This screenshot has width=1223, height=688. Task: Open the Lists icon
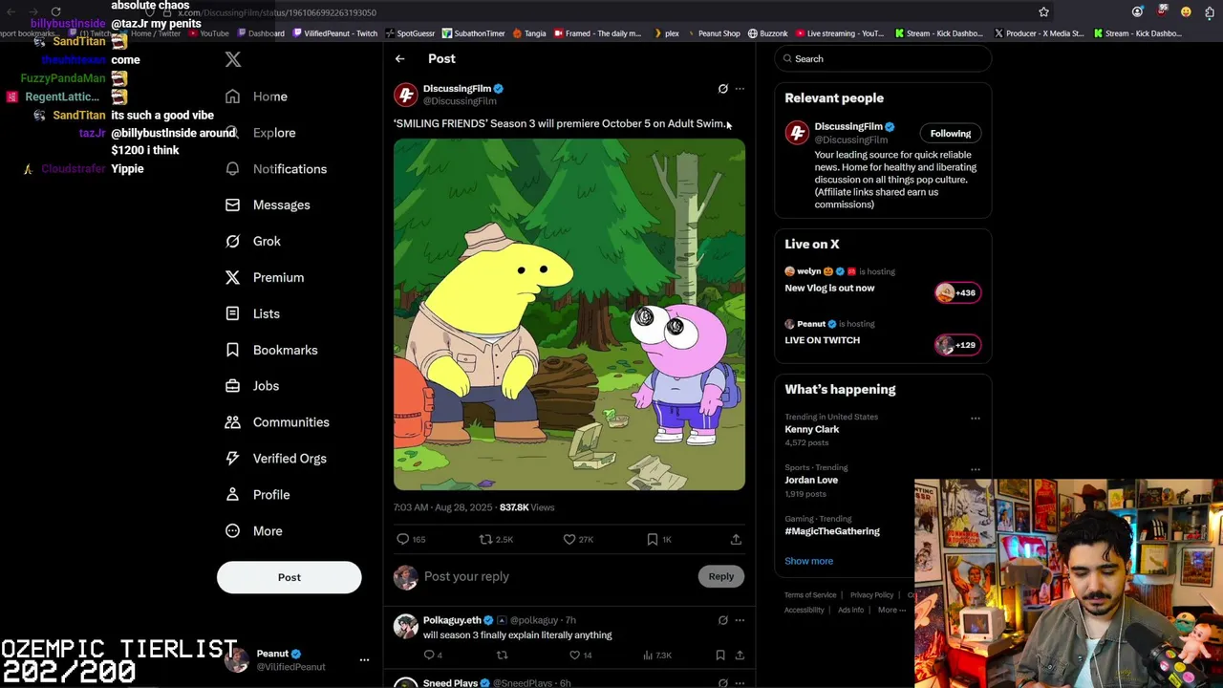[x=232, y=313]
